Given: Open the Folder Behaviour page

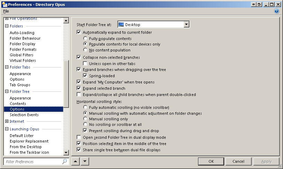Looking at the screenshot, I should pyautogui.click(x=25, y=38).
